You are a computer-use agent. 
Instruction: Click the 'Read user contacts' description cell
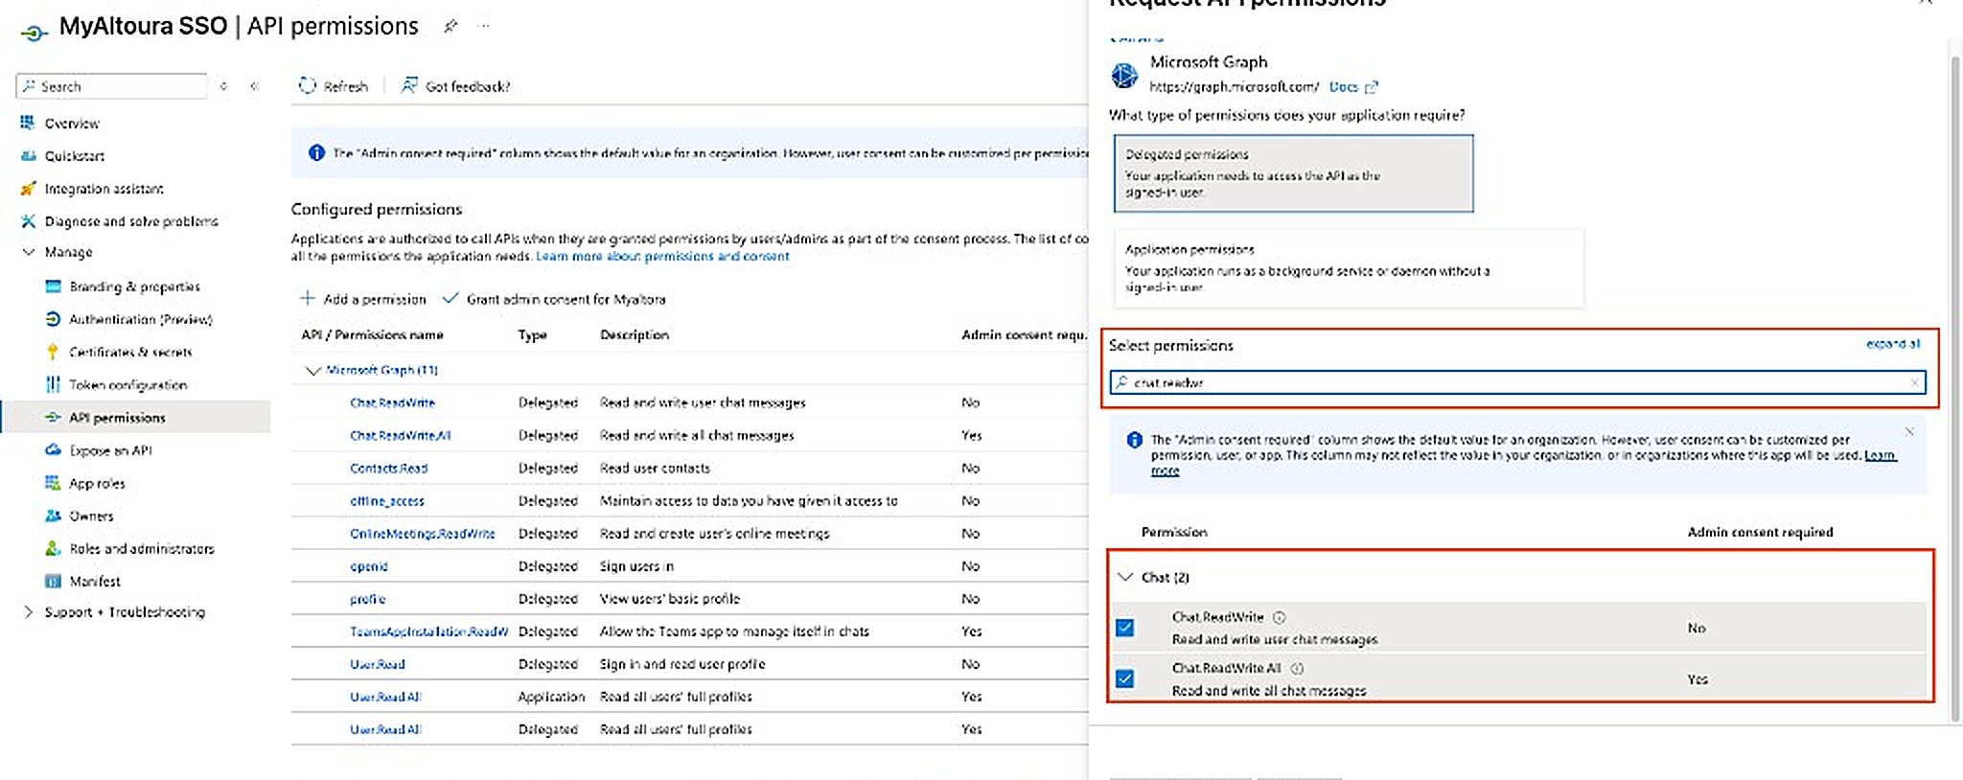point(655,468)
